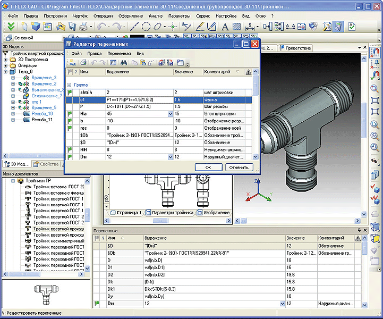
Task: Undo in variable editor toolbar
Action: click(x=94, y=63)
